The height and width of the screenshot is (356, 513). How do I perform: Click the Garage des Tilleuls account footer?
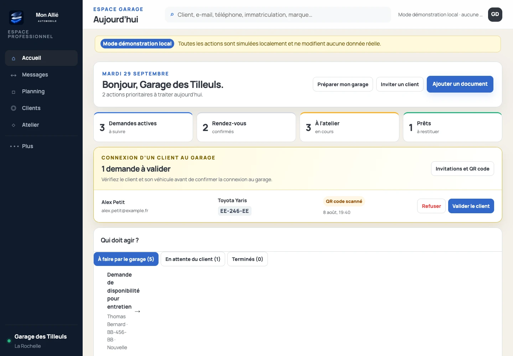click(41, 341)
